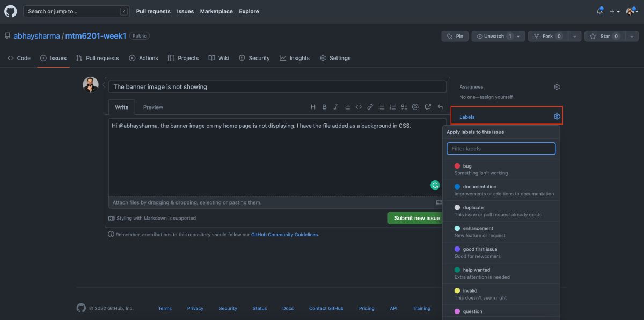The image size is (644, 320).
Task: Open the notifications bell
Action: click(599, 11)
